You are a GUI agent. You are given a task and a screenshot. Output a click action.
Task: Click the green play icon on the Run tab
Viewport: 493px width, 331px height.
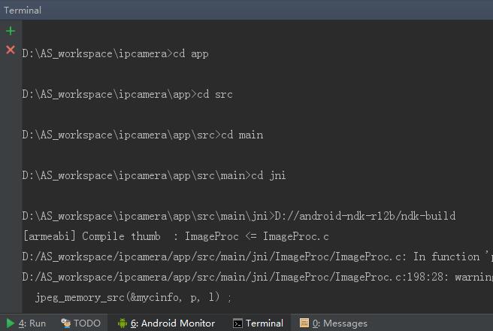(11, 323)
